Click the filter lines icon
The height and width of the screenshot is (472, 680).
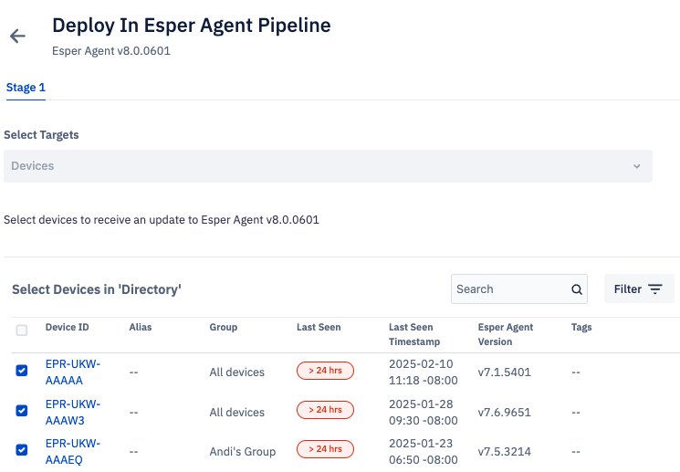654,288
